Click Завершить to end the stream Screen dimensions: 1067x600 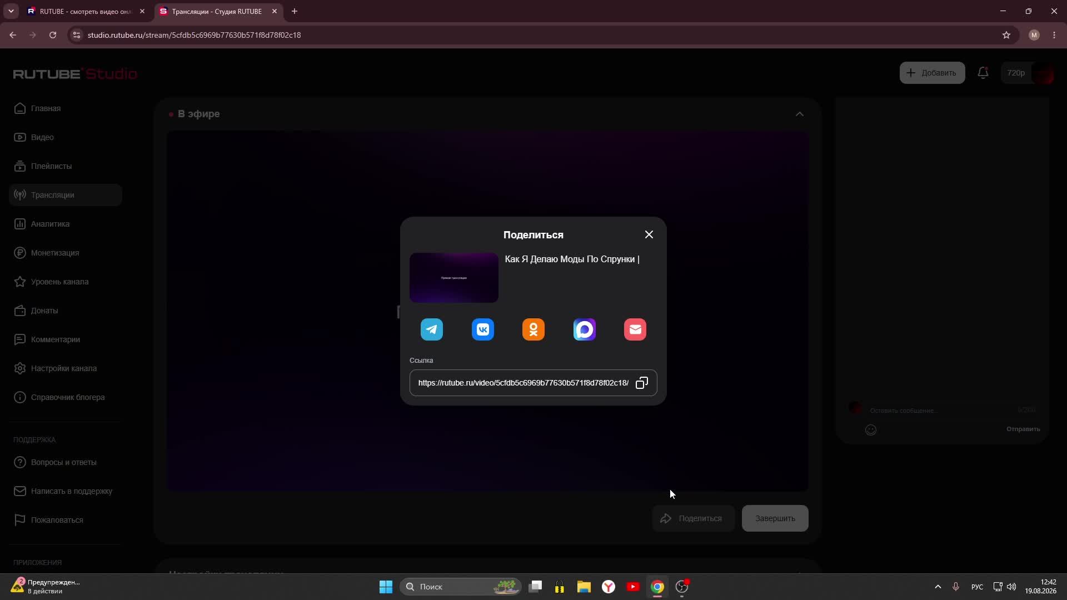775,518
